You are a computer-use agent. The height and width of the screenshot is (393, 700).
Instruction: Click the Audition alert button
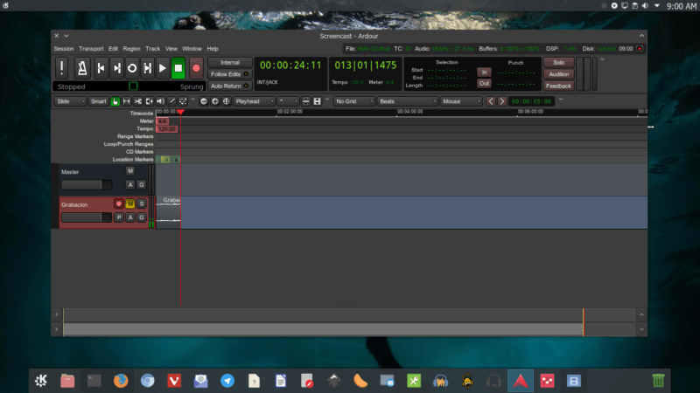click(558, 74)
